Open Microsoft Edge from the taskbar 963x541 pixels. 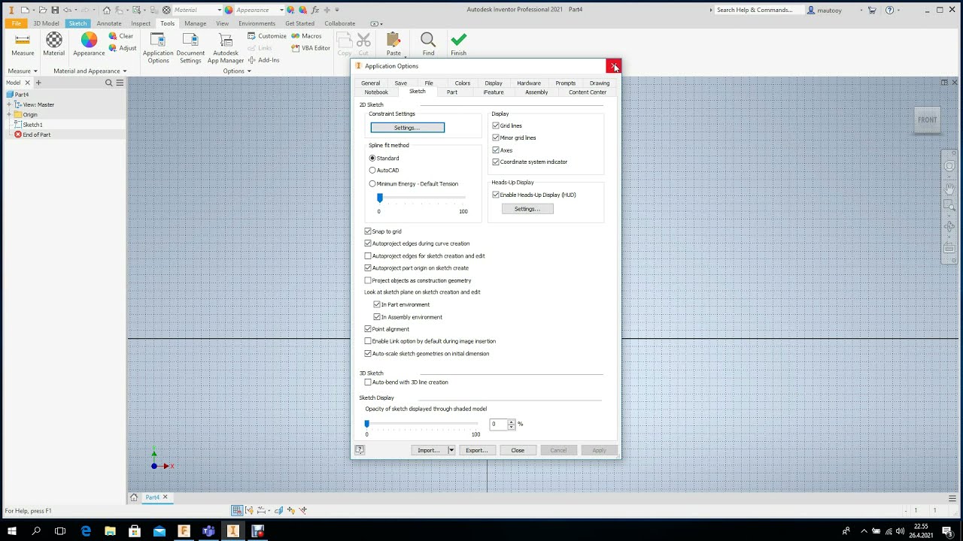86,531
